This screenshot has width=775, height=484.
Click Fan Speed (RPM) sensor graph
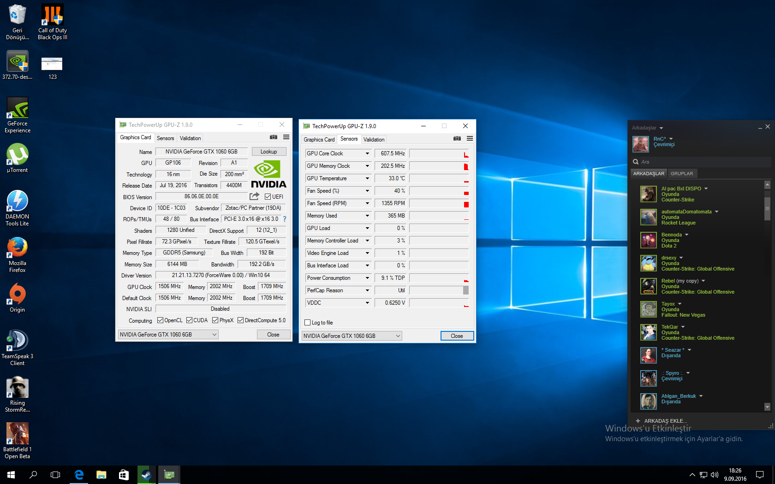pos(439,203)
